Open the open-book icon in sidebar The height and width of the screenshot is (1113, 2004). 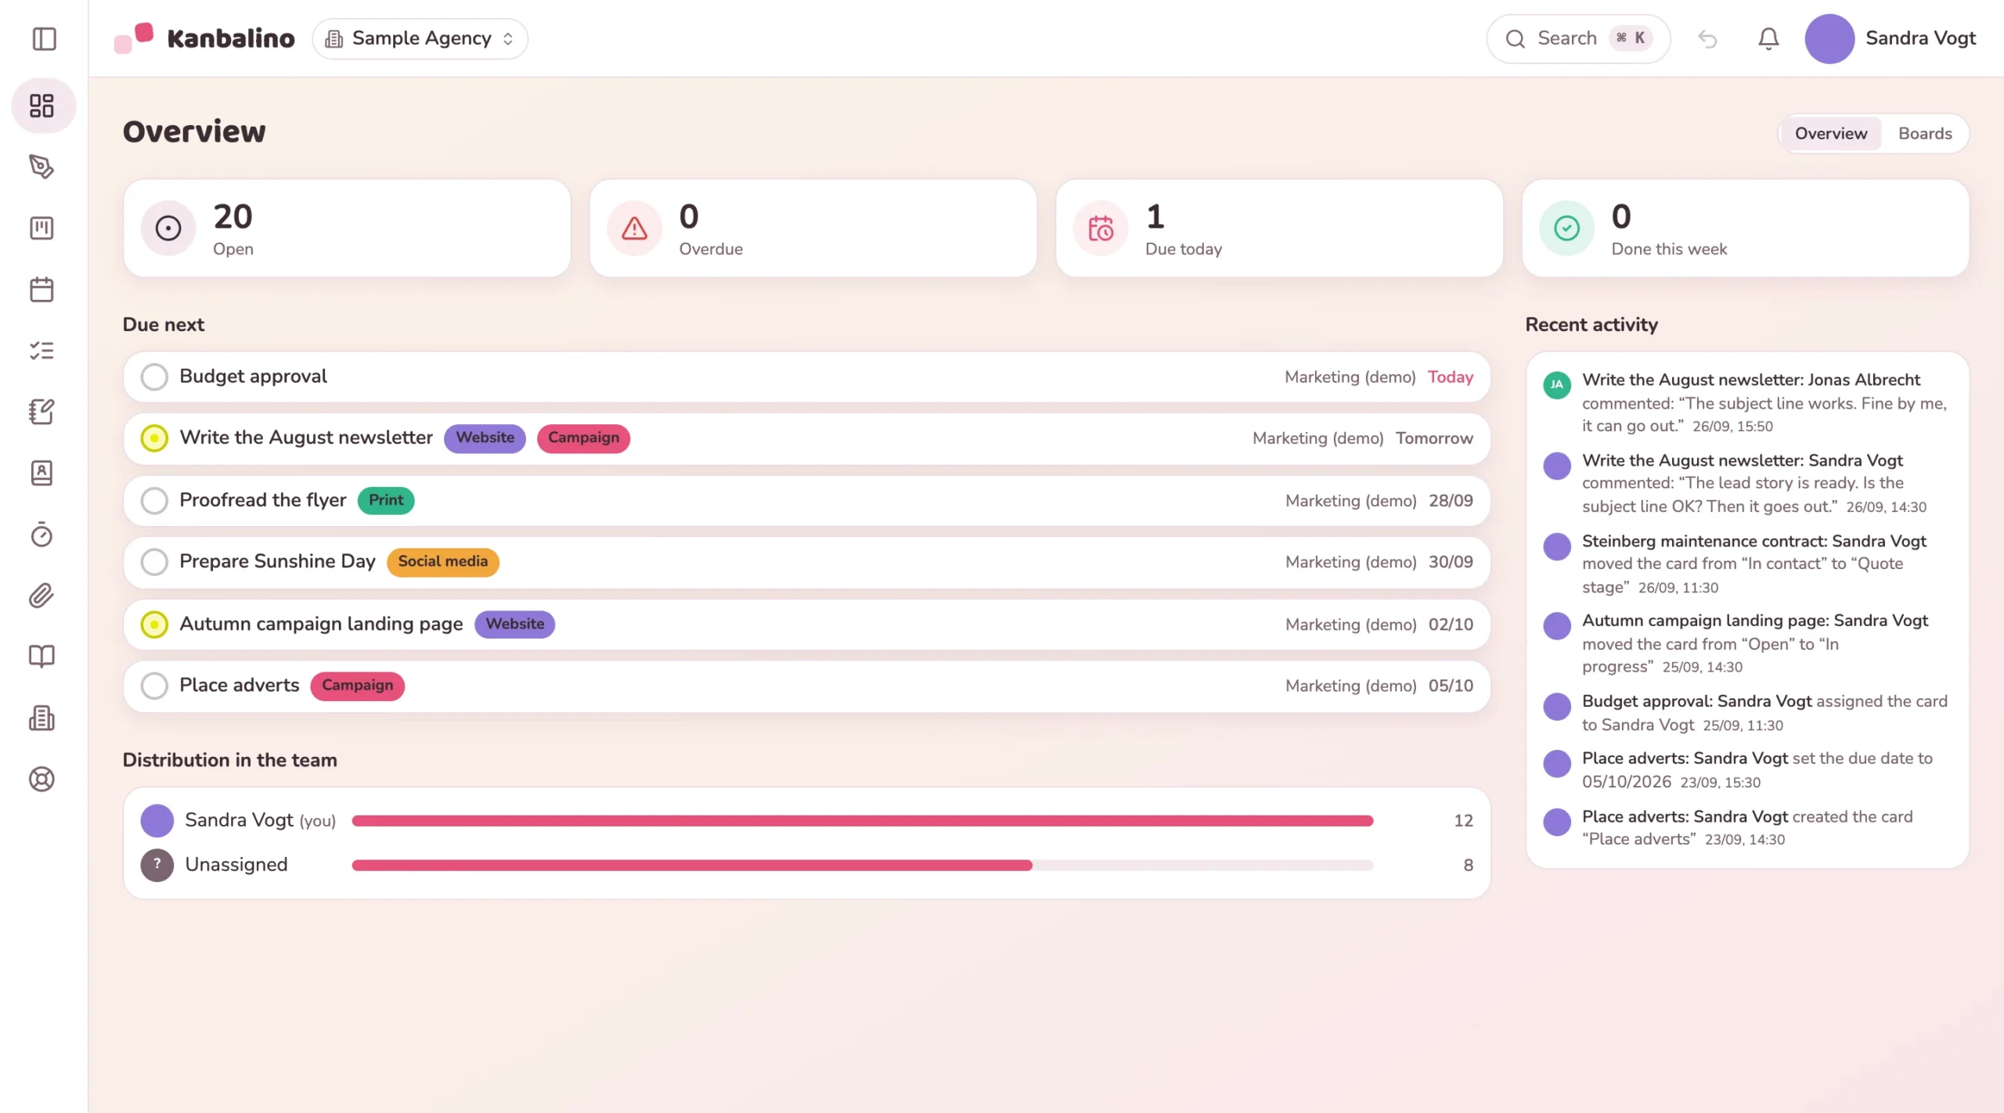[42, 657]
